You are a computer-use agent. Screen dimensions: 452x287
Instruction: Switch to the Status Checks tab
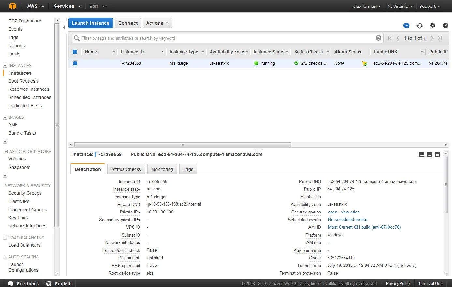pyautogui.click(x=126, y=169)
